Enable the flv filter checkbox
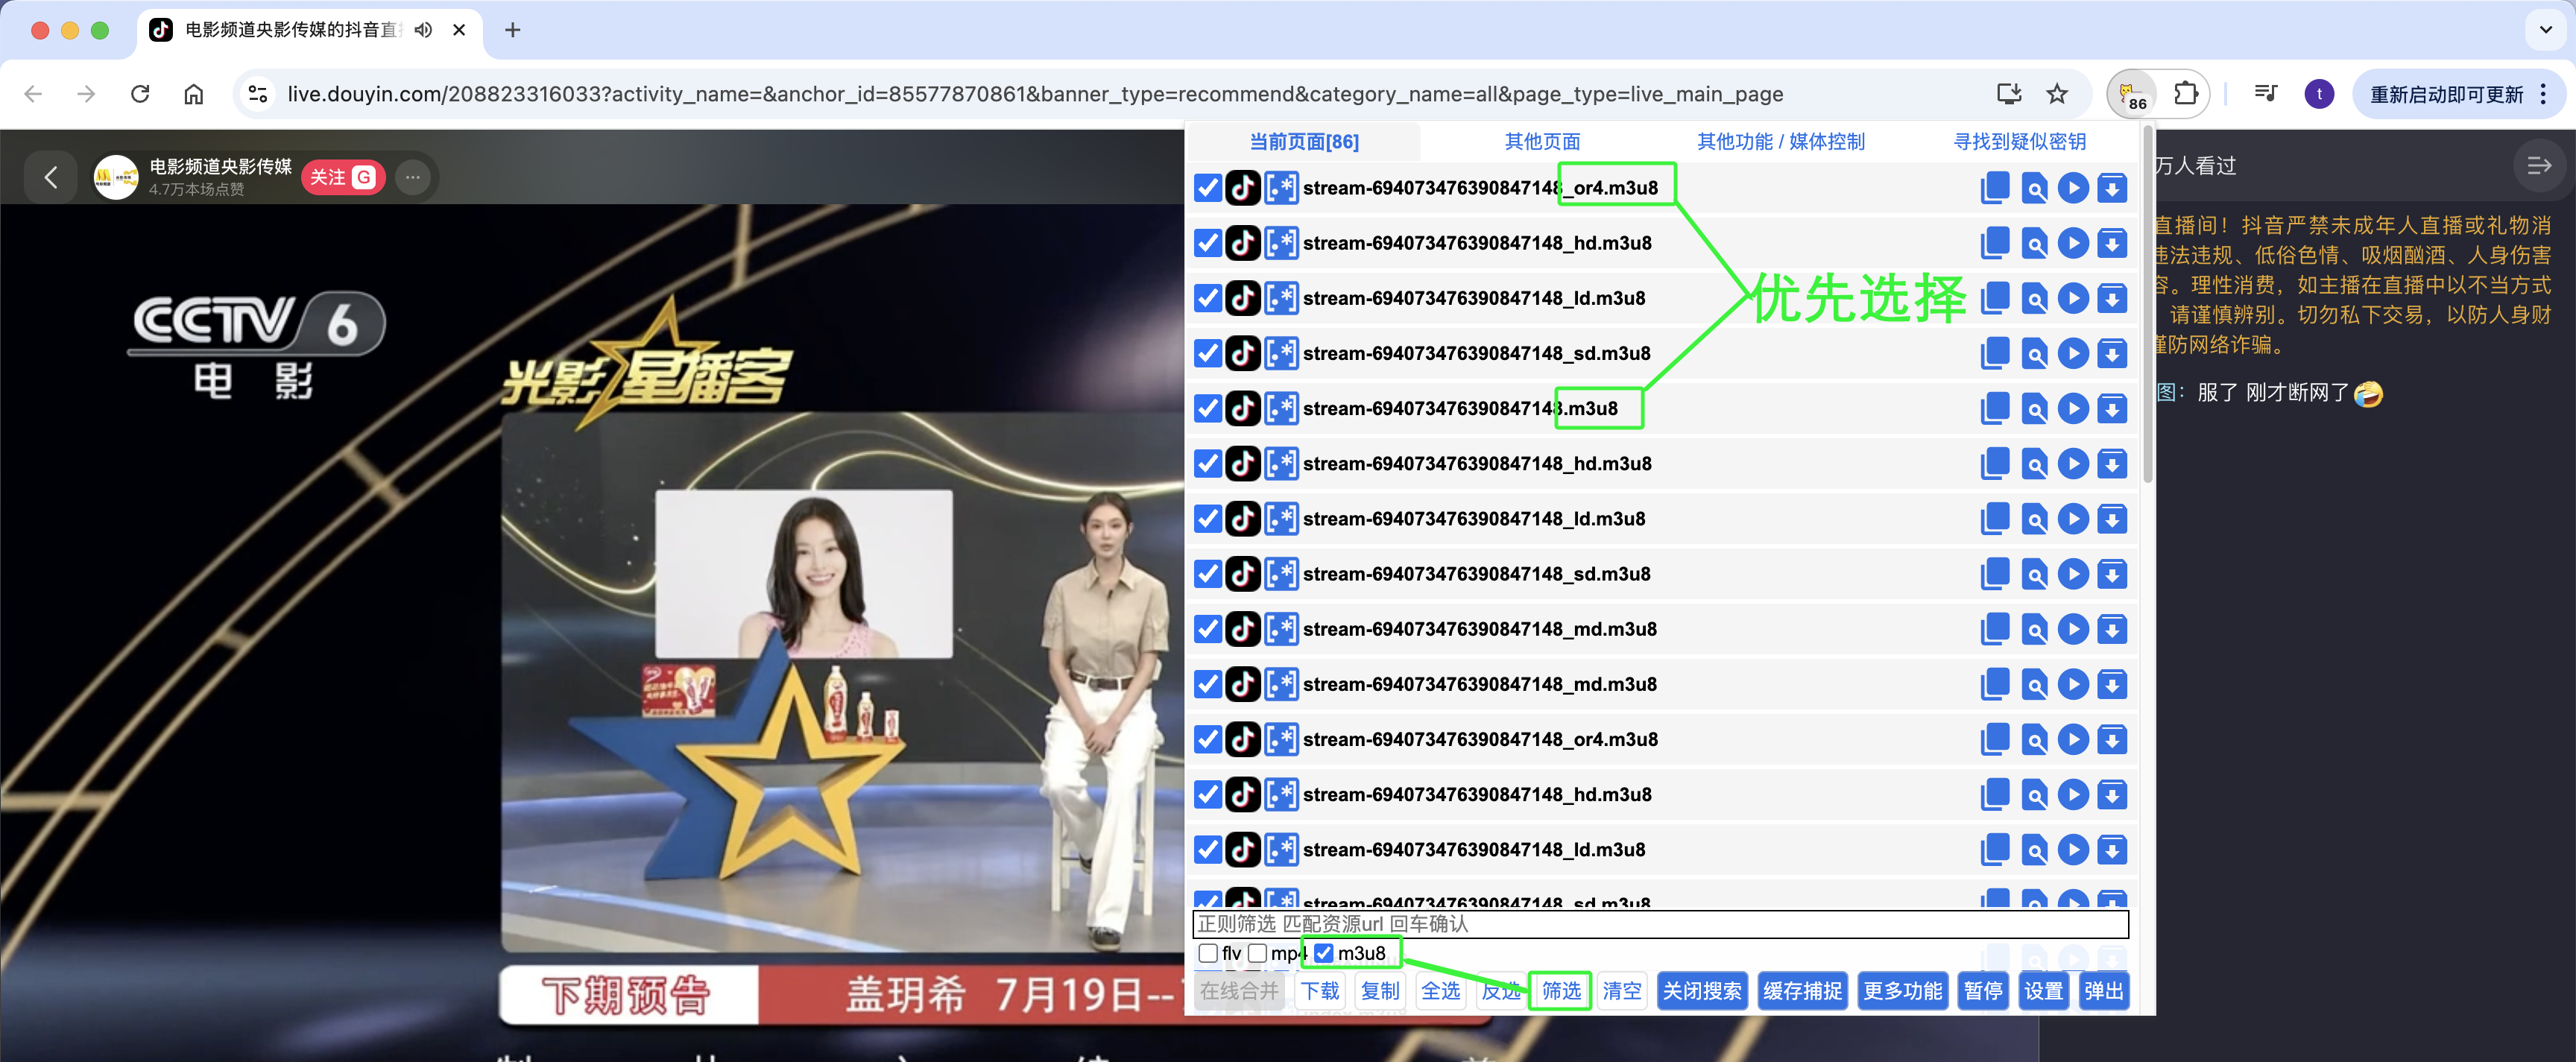The image size is (2576, 1062). pyautogui.click(x=1208, y=953)
